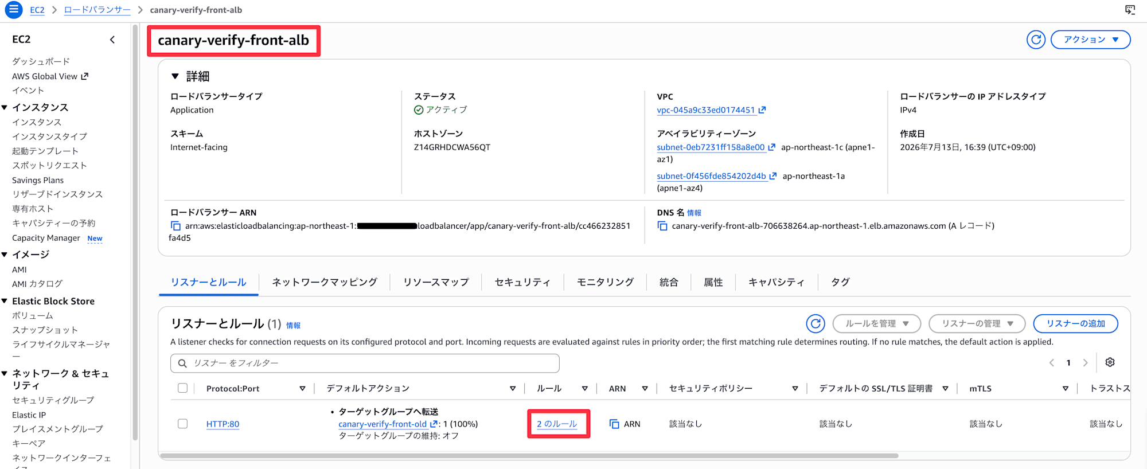Screen dimensions: 1147x469
Task: Switch to the セキュリティ tab
Action: [522, 282]
